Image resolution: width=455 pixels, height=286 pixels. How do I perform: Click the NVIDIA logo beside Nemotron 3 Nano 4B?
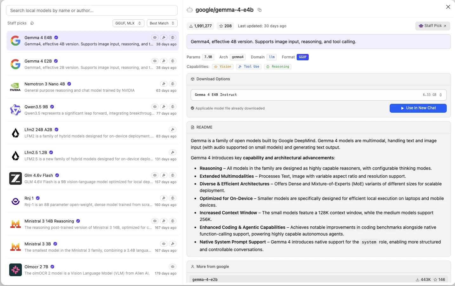click(x=16, y=87)
